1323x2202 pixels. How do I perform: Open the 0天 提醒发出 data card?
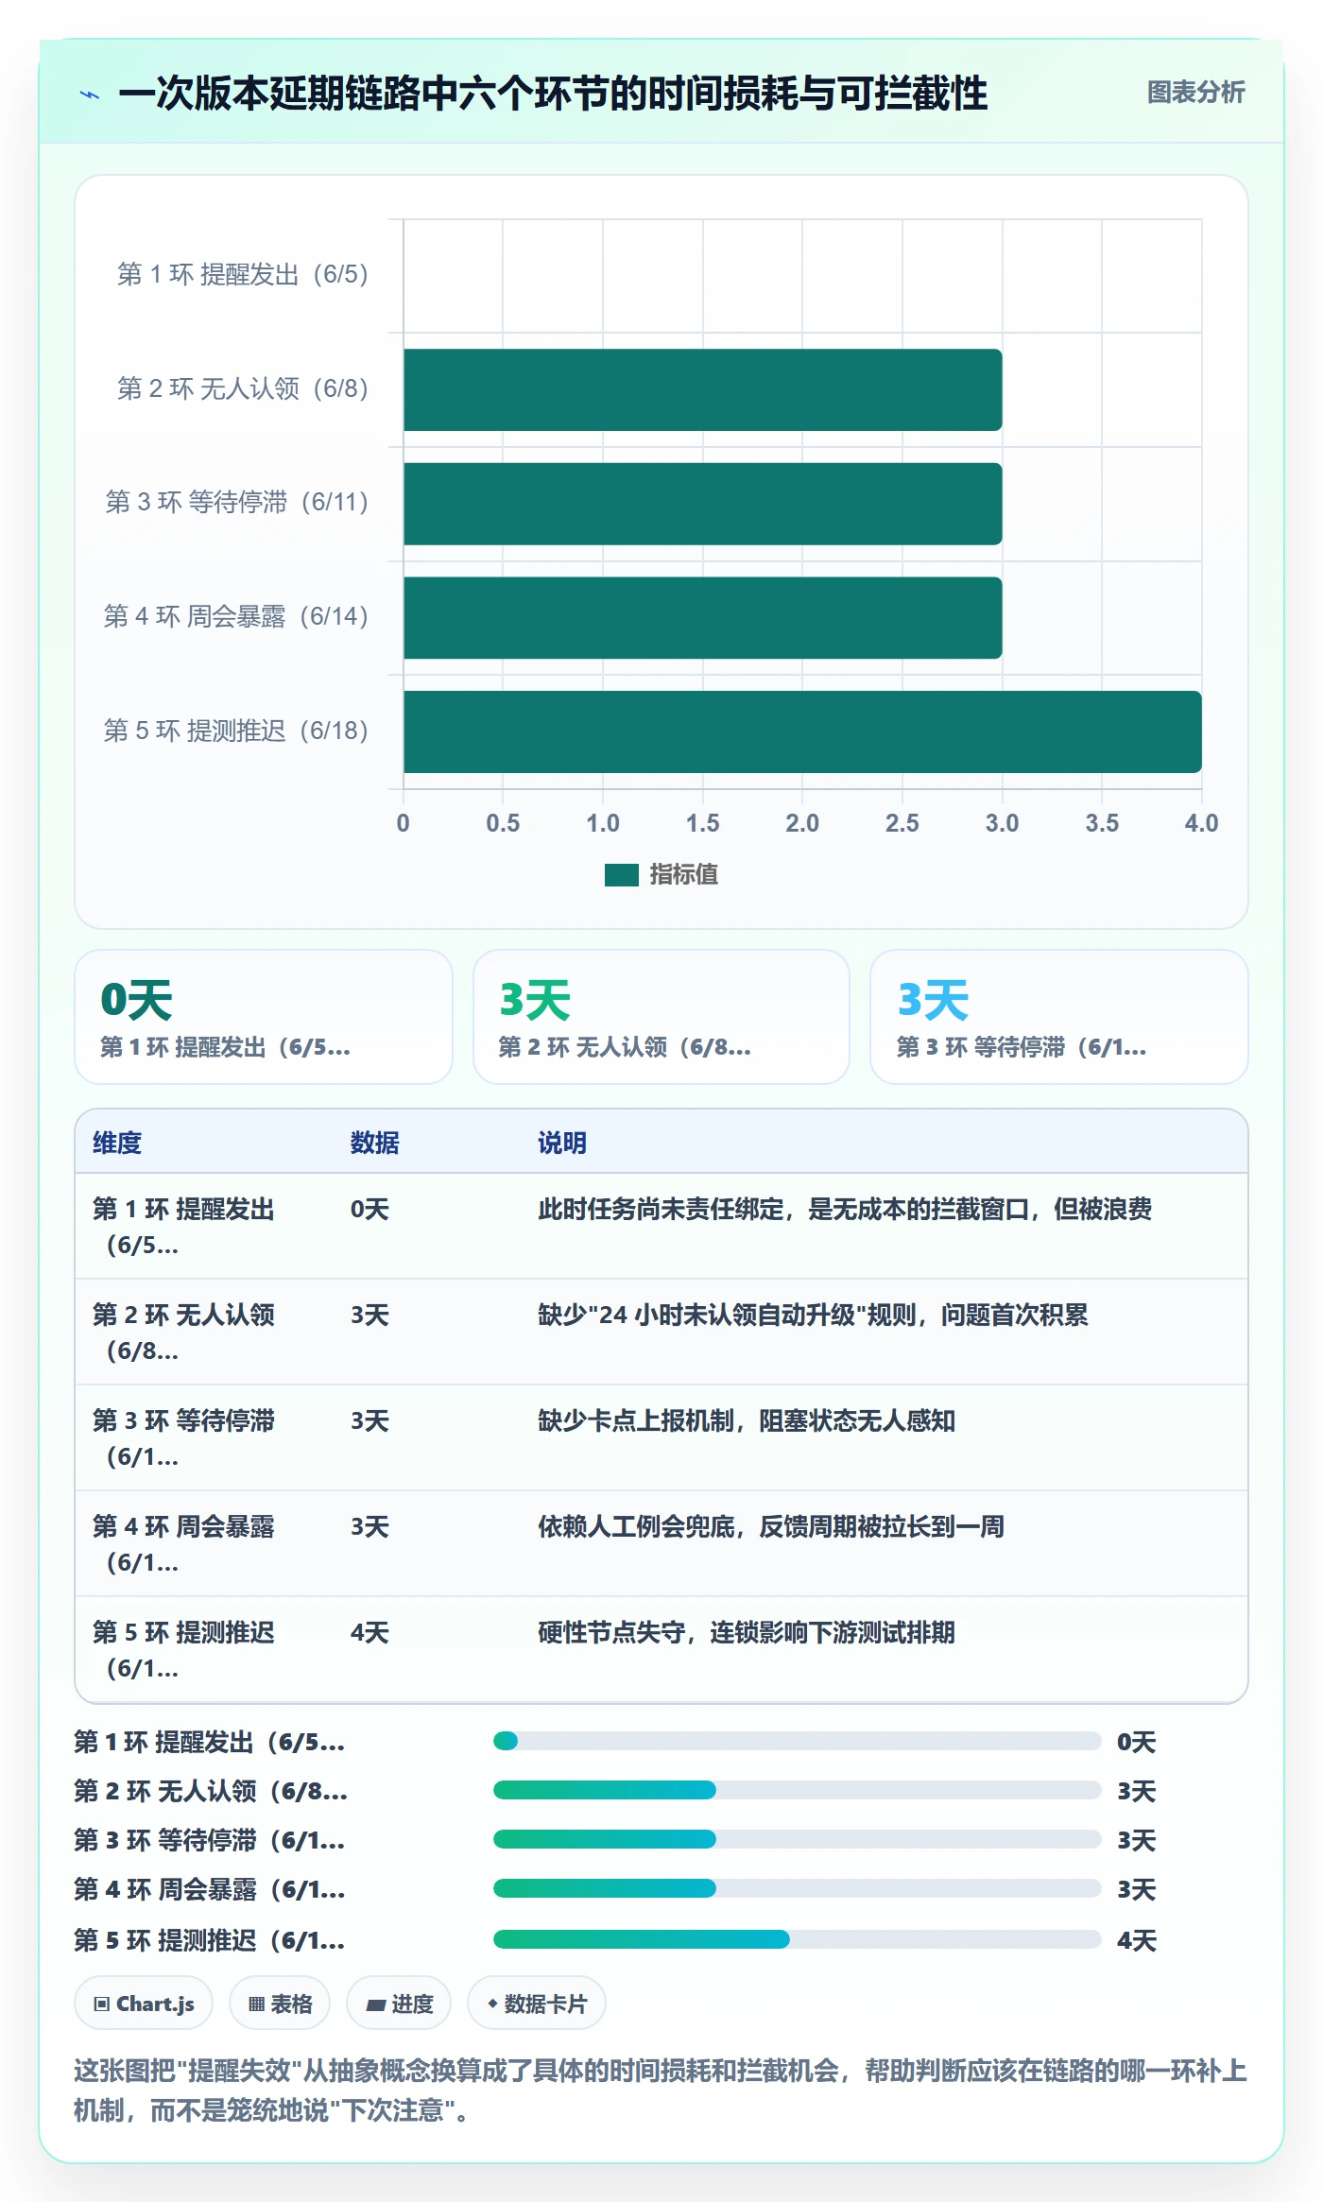click(264, 1017)
